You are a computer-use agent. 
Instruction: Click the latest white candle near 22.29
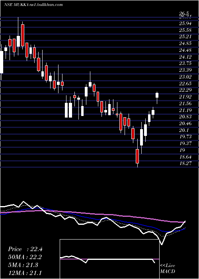point(157,95)
